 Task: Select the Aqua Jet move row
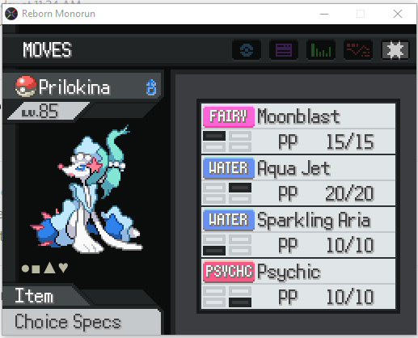click(298, 180)
